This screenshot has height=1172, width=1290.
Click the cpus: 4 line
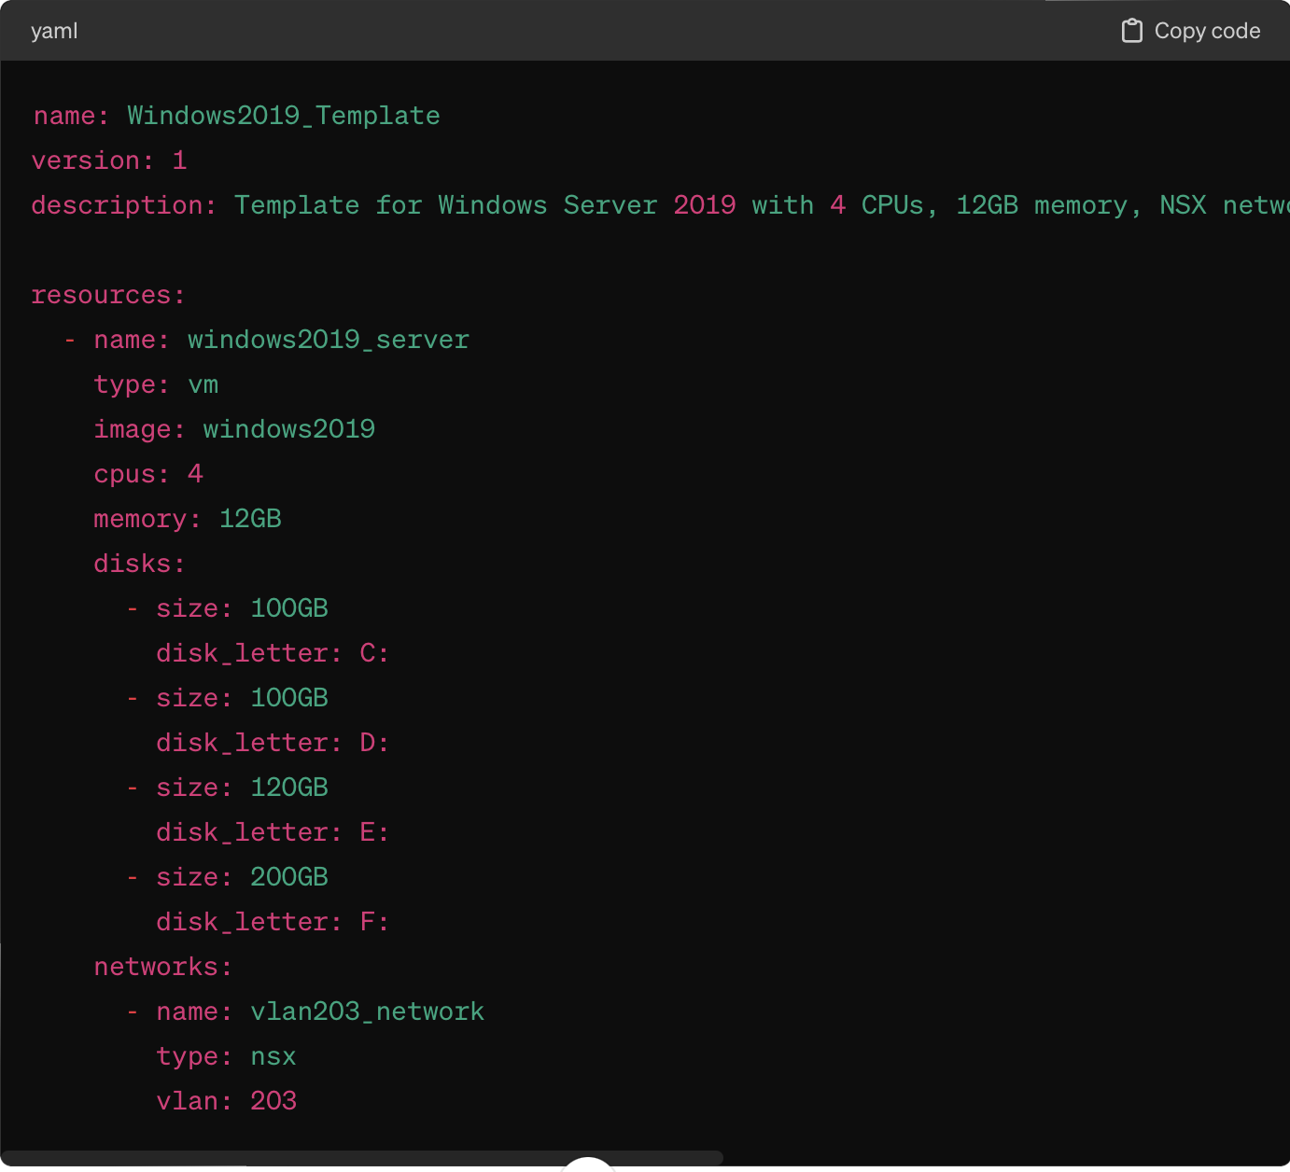148,474
